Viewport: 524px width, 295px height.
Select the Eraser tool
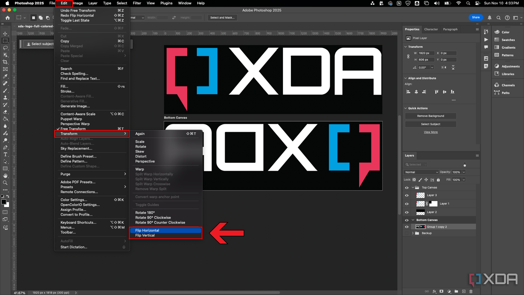(x=5, y=112)
